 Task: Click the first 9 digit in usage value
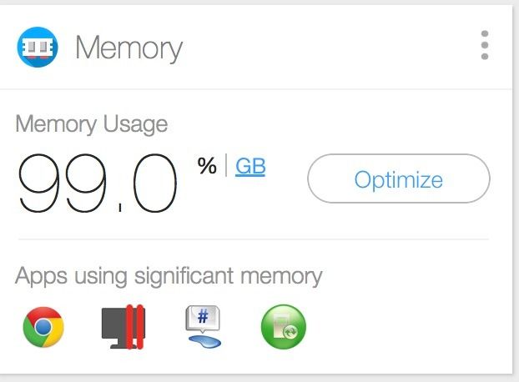pyautogui.click(x=39, y=183)
